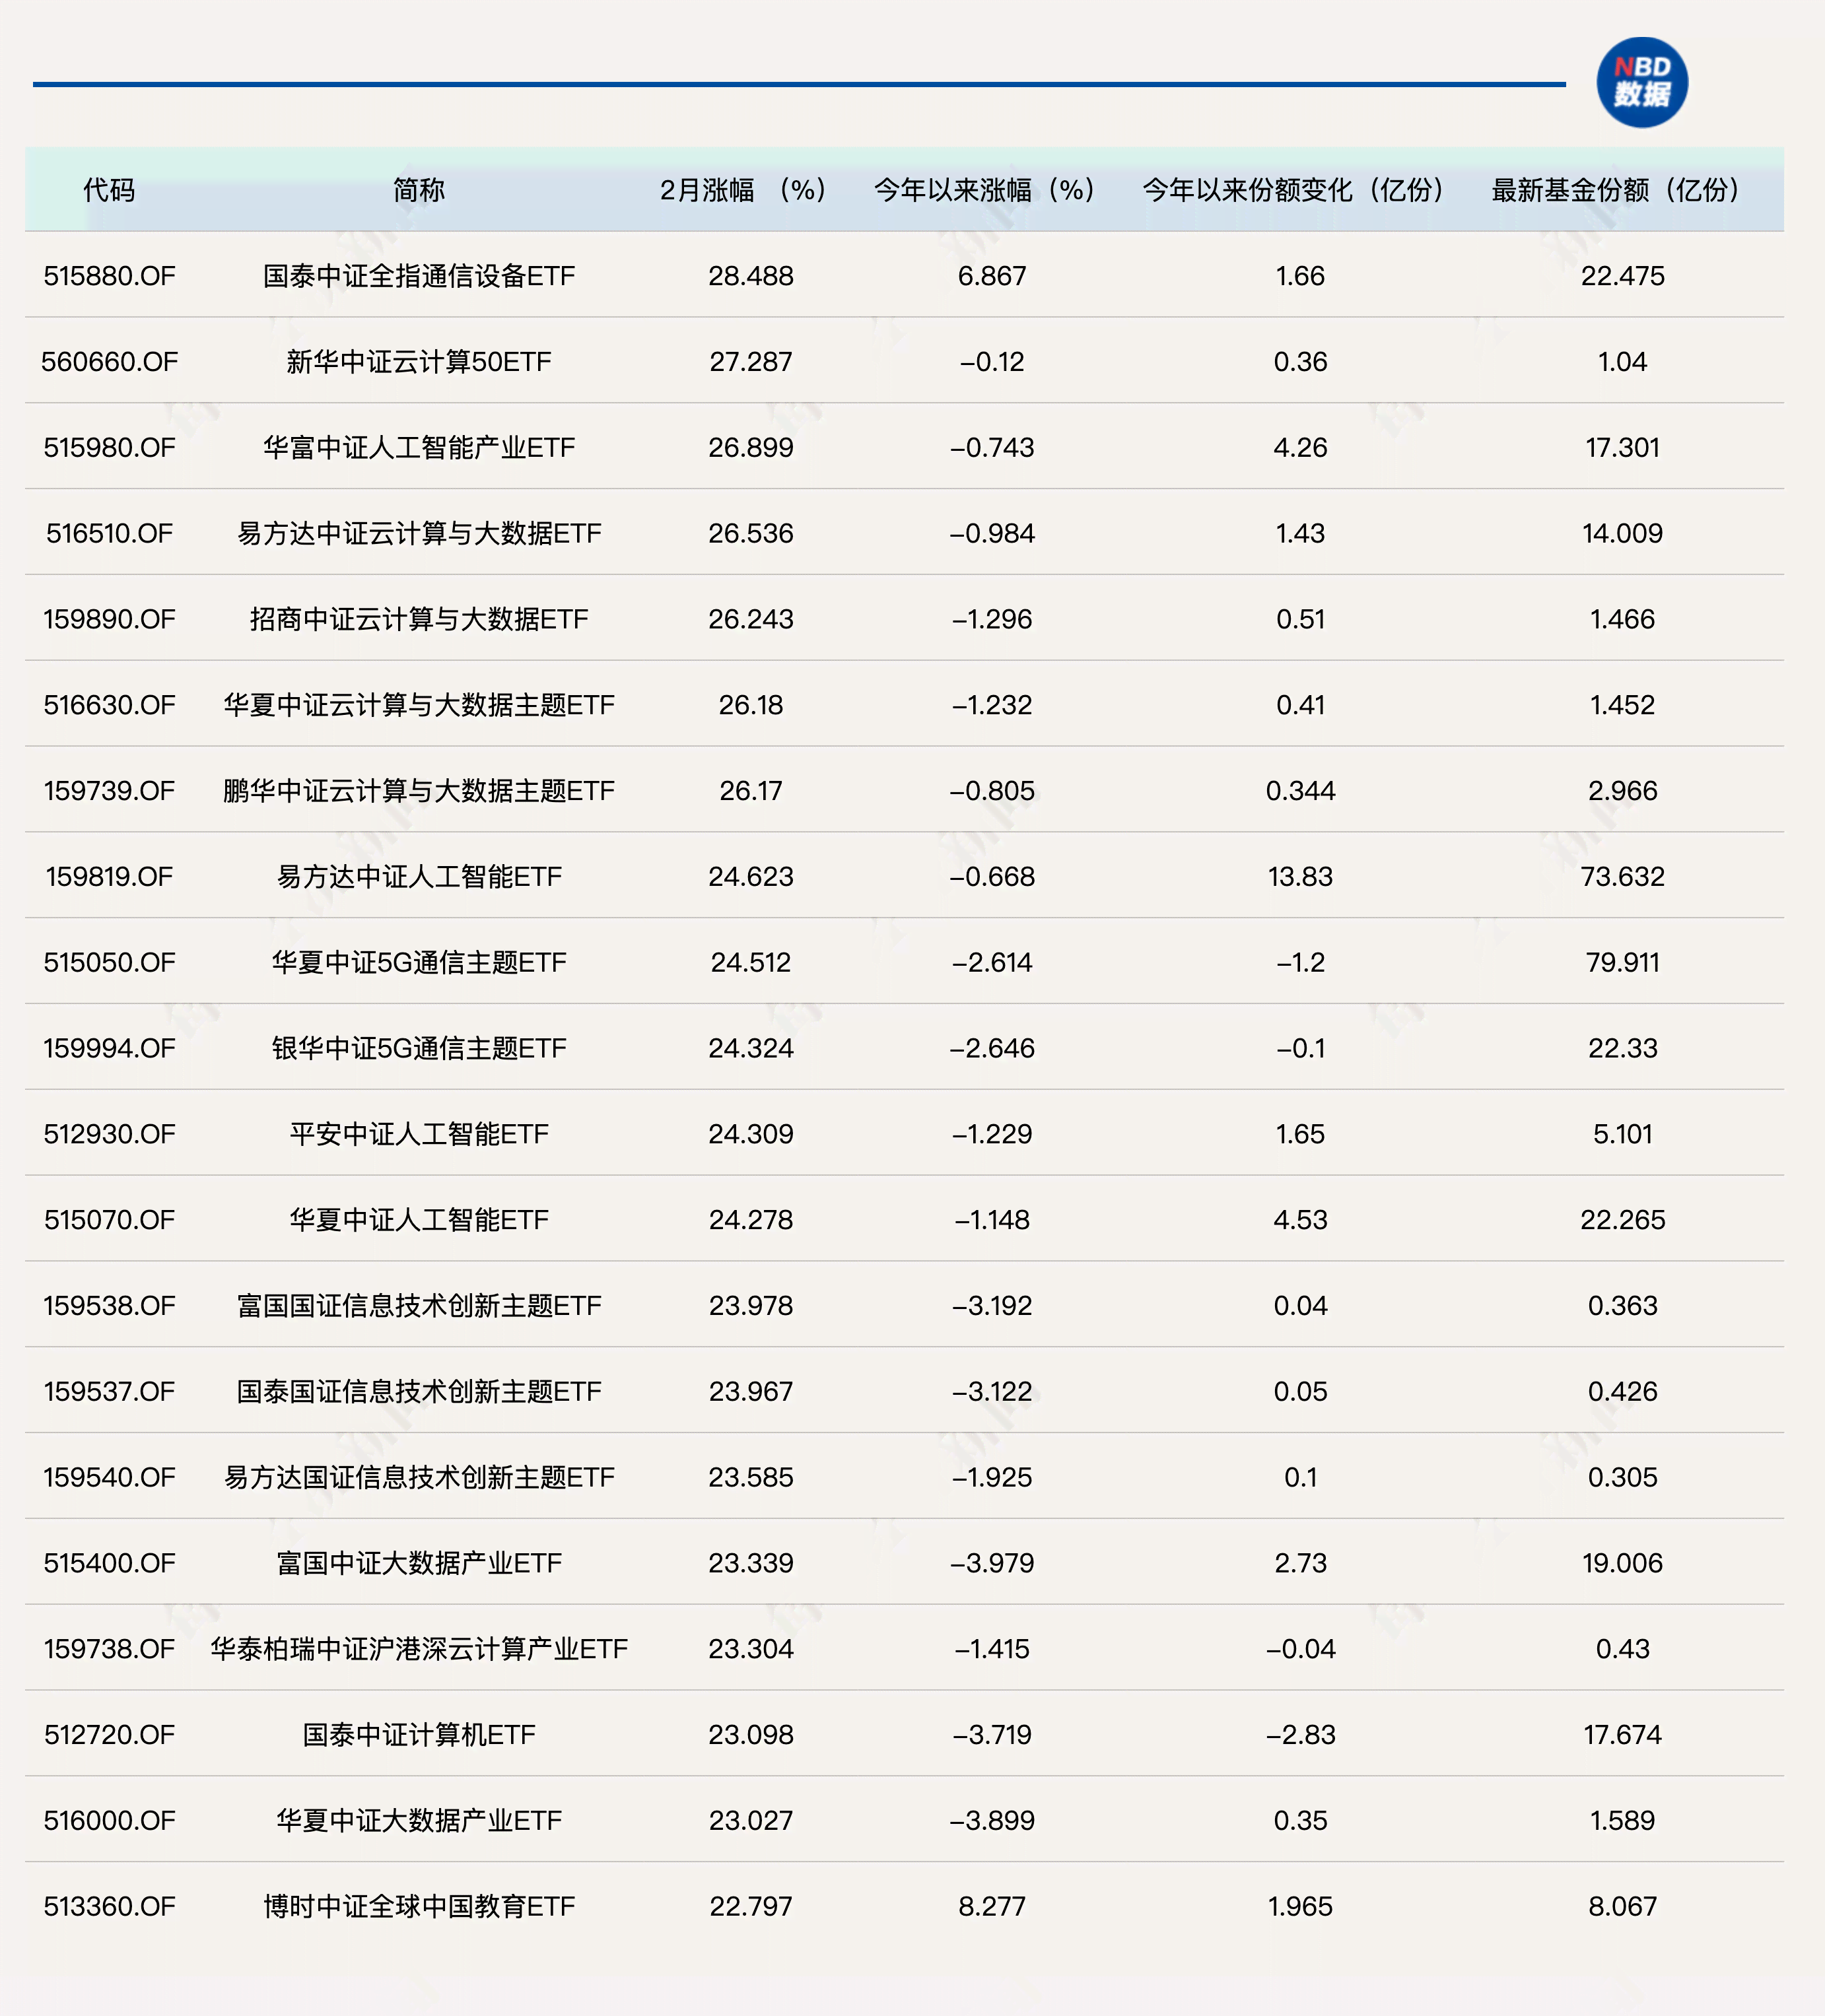
Task: Click latest shares value 73.632
Action: click(x=1622, y=877)
